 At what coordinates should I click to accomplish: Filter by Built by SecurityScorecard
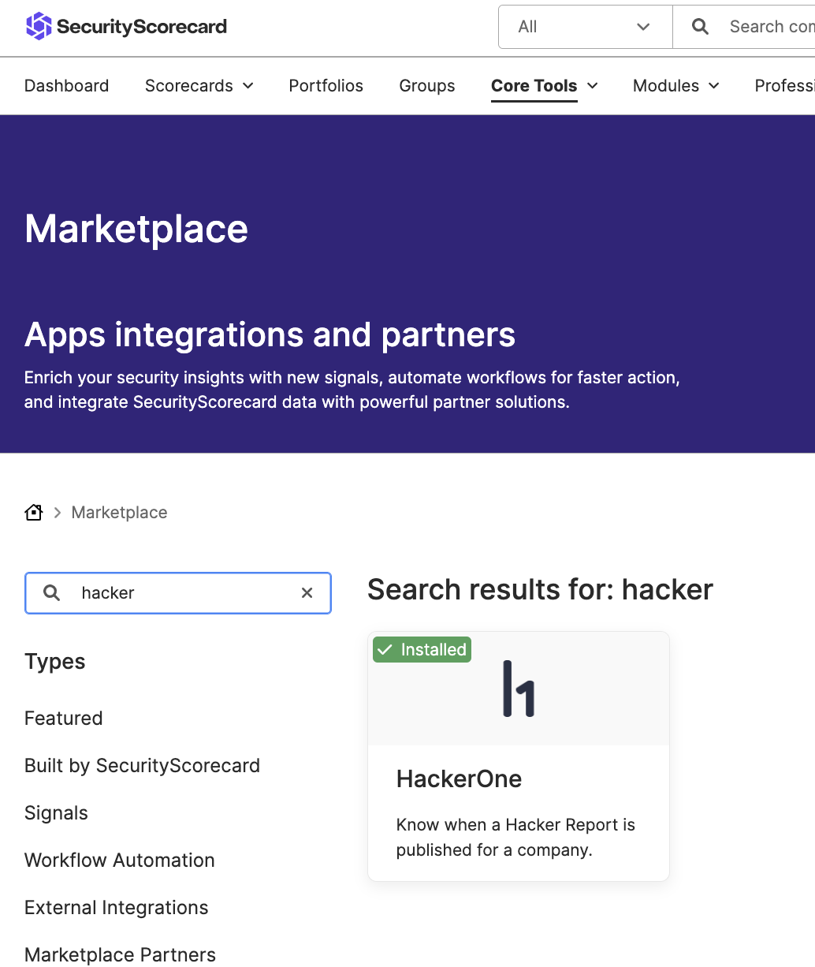pos(143,766)
